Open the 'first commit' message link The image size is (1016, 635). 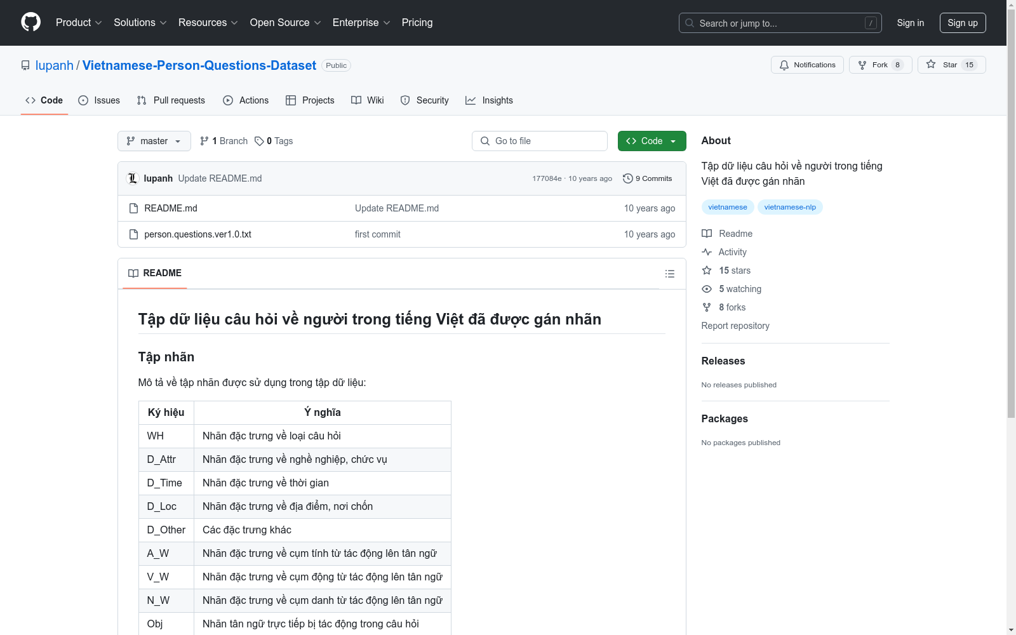[378, 234]
